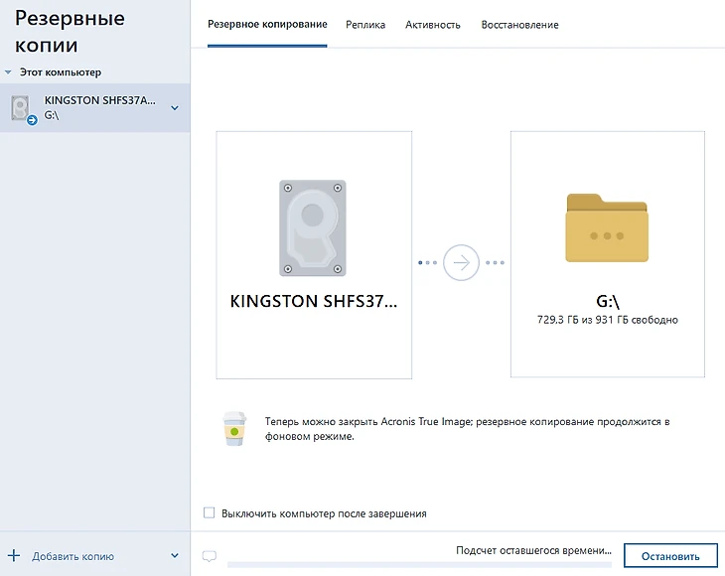Image resolution: width=725 pixels, height=576 pixels.
Task: Expand the KINGSTON backup entry chevron
Action: pos(175,108)
